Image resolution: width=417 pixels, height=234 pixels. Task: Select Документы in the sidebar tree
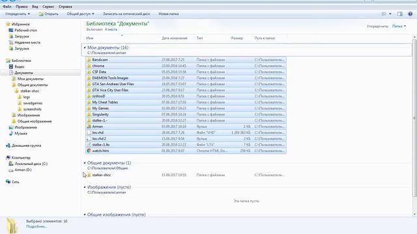point(23,73)
